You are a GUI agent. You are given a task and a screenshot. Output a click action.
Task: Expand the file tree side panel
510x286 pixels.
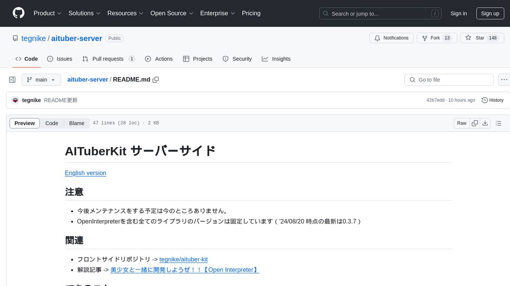(12, 80)
